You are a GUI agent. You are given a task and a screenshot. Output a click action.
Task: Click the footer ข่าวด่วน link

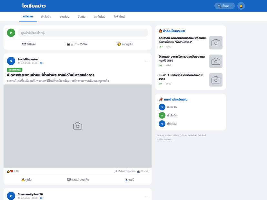177,136
